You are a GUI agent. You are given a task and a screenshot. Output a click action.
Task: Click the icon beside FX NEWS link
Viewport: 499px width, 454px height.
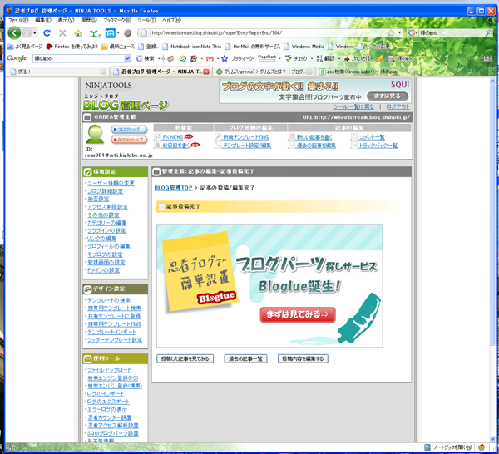pyautogui.click(x=157, y=137)
